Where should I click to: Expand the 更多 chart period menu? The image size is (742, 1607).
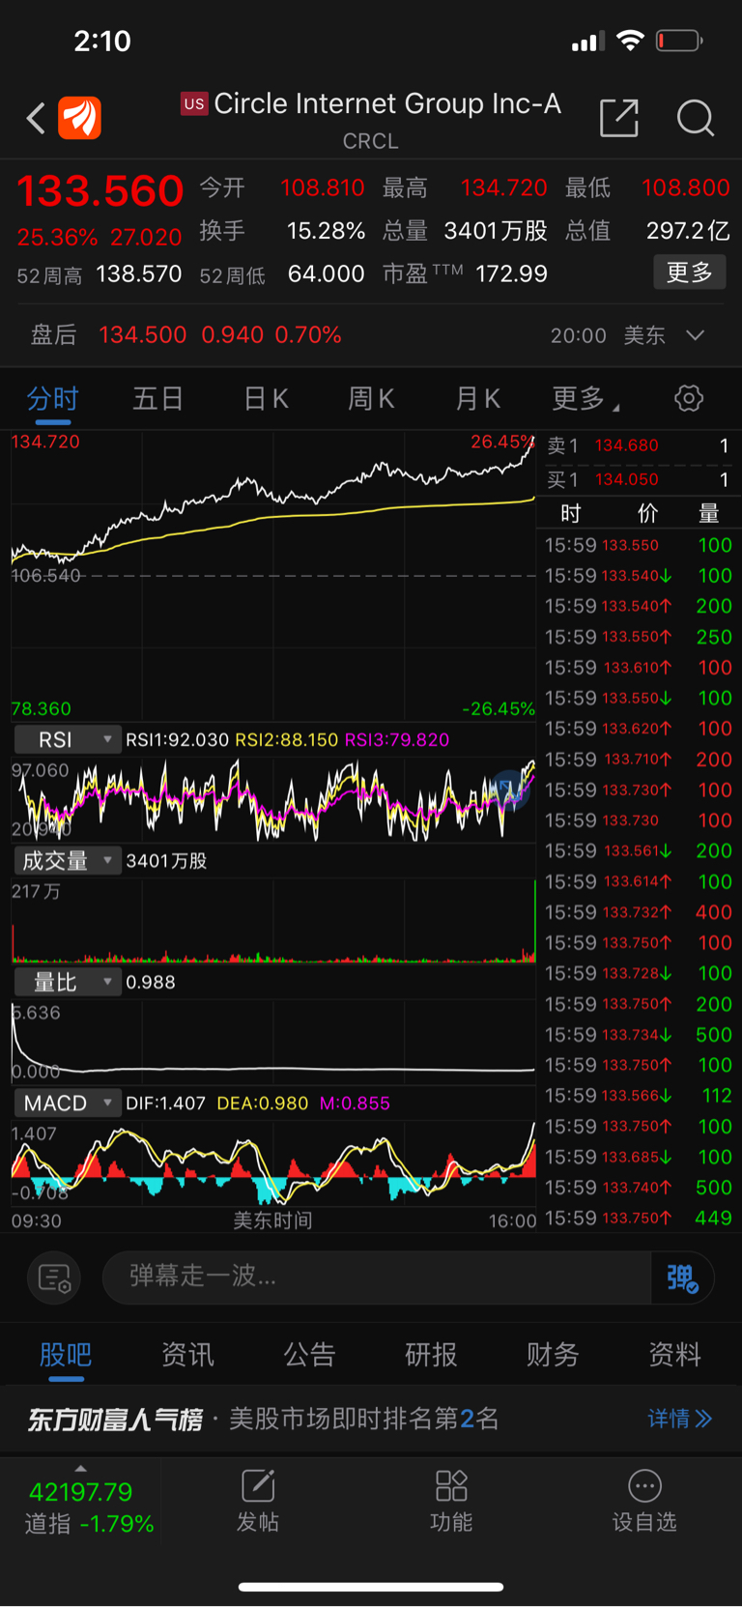tap(585, 398)
